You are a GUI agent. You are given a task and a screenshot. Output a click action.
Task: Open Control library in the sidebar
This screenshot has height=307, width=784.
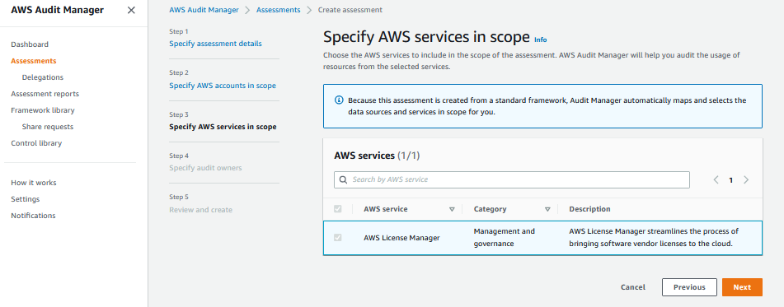pos(36,143)
